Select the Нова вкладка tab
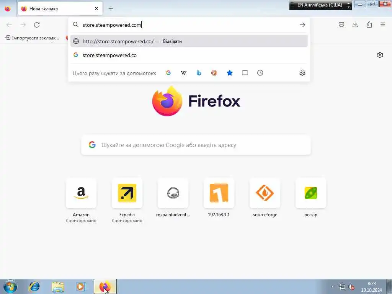The height and width of the screenshot is (294, 392). click(60, 8)
